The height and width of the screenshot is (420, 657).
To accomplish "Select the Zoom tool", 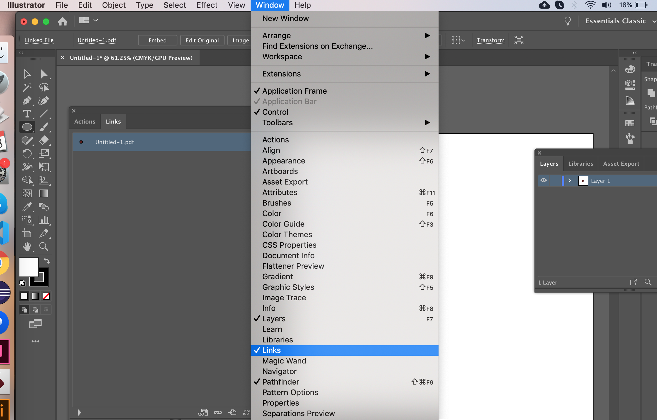I will pos(44,247).
